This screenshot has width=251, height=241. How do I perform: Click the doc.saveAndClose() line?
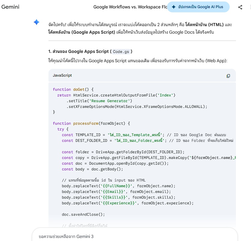point(83,215)
